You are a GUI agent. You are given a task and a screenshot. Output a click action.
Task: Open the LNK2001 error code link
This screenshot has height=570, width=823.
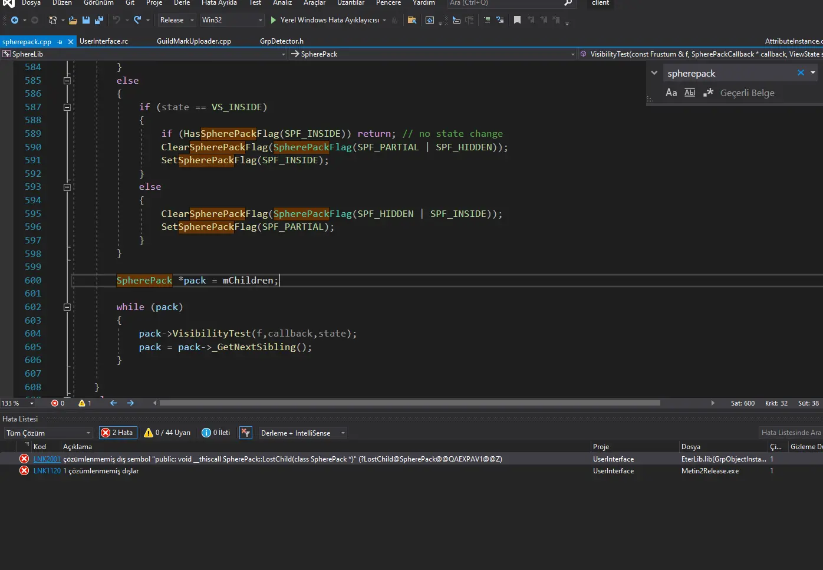pos(47,459)
